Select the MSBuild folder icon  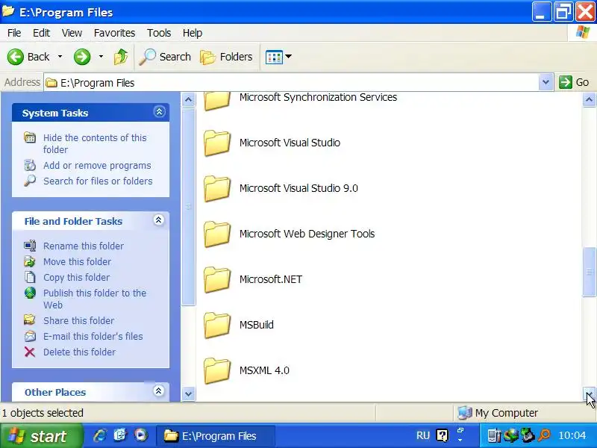coord(217,325)
